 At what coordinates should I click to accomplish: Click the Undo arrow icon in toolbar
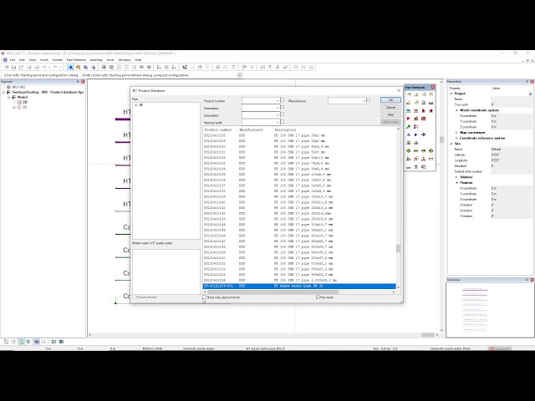44,67
